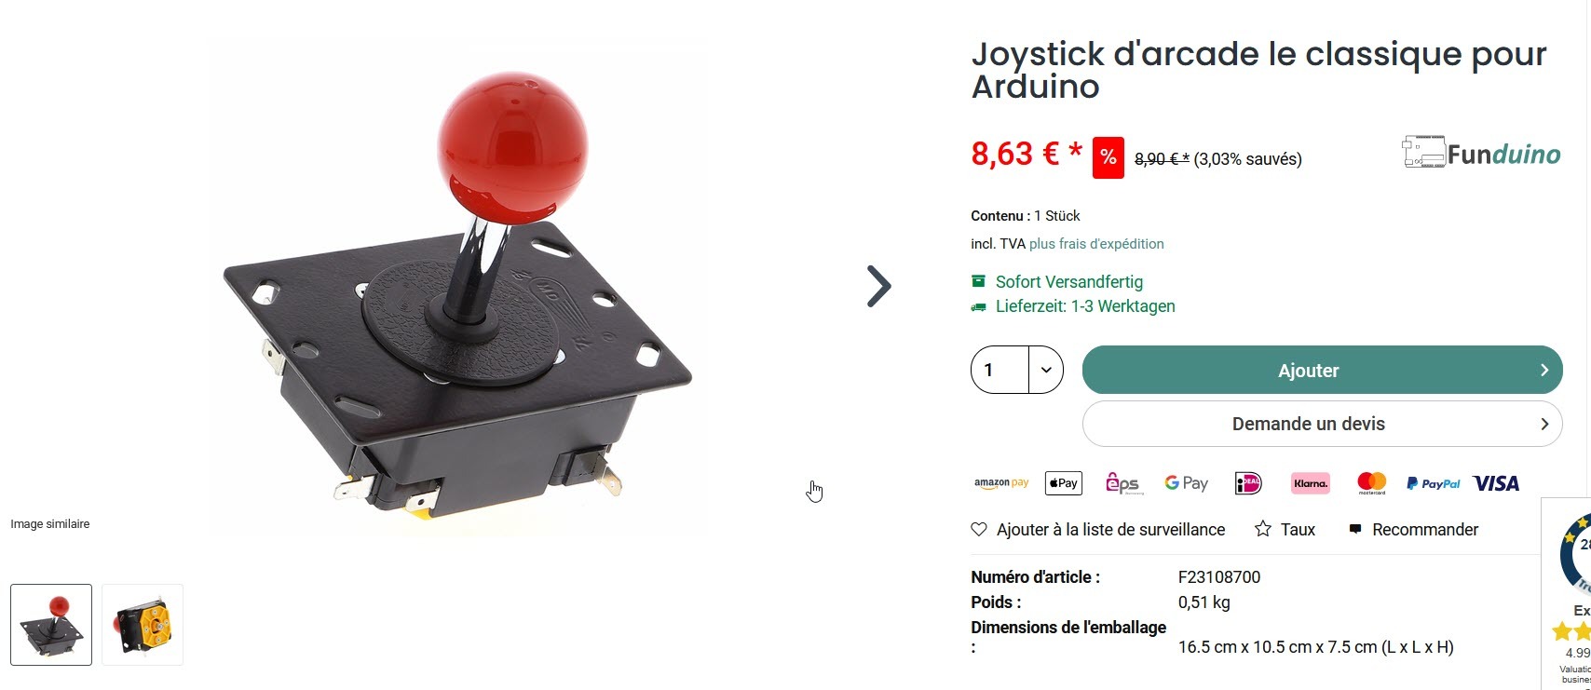Select the first joystick thumbnail

51,625
